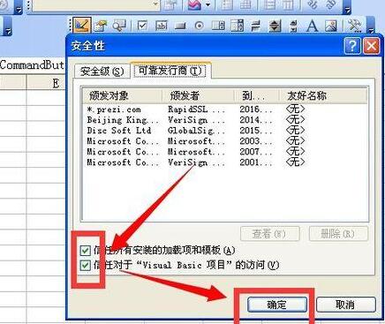Select the 可靠发行商(T) tab
Screen dimensions: 385x324
tap(170, 71)
